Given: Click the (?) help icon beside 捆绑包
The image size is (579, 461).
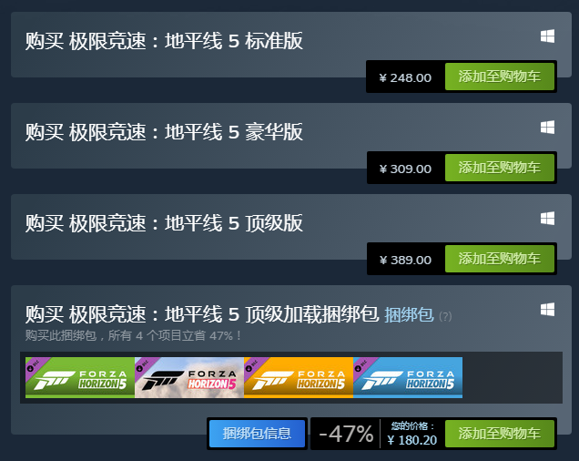Looking at the screenshot, I should coord(445,316).
